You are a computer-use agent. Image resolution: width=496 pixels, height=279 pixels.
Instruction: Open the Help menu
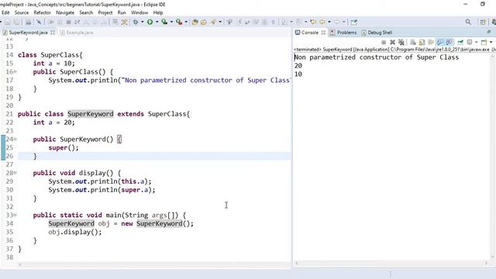tap(158, 12)
